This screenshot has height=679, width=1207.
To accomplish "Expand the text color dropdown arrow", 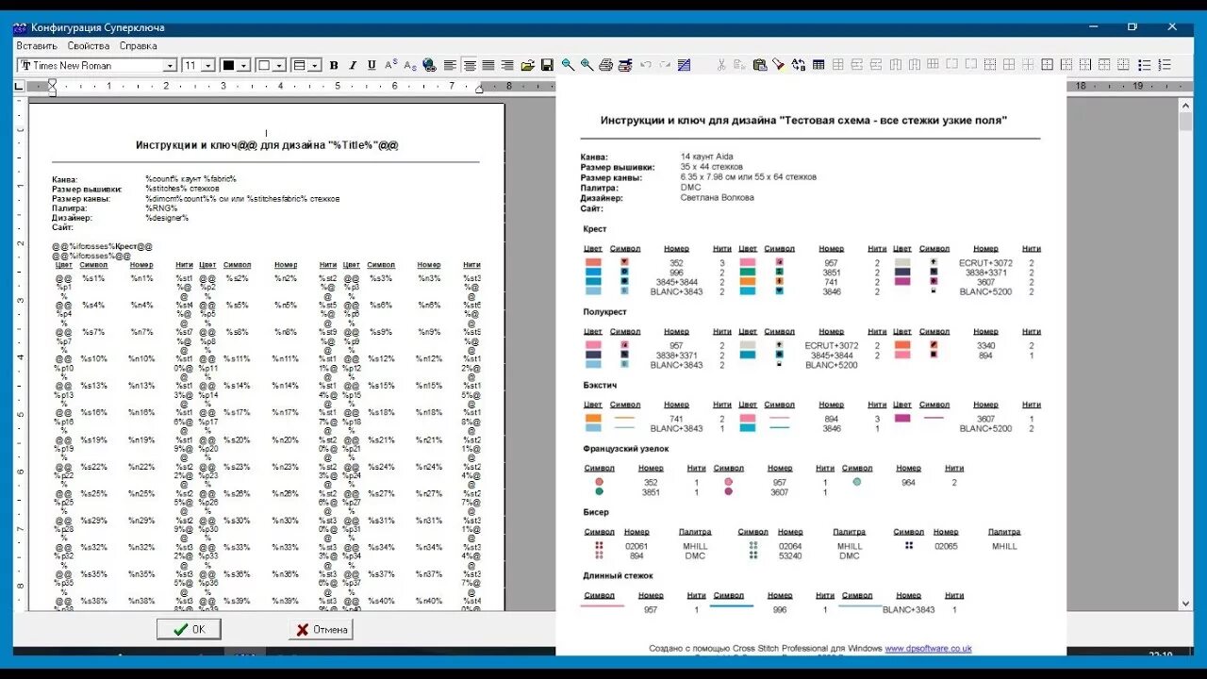I will (x=244, y=66).
